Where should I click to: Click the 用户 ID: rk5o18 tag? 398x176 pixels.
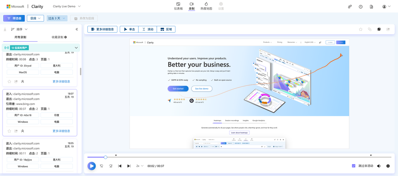click(23, 115)
